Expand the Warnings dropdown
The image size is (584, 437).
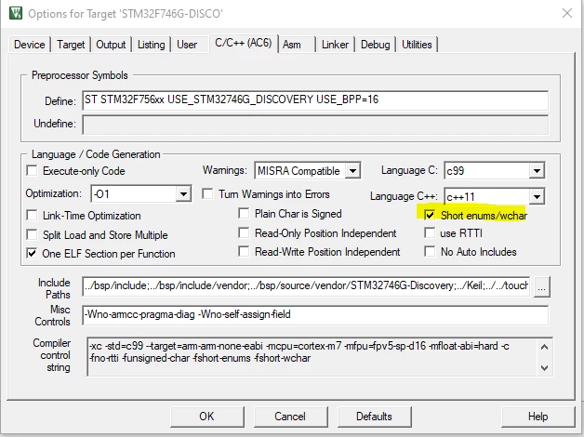352,171
